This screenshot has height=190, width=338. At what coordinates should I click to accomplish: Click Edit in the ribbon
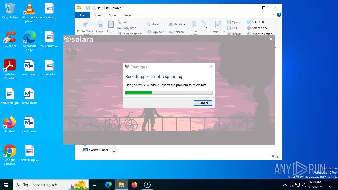click(232, 28)
